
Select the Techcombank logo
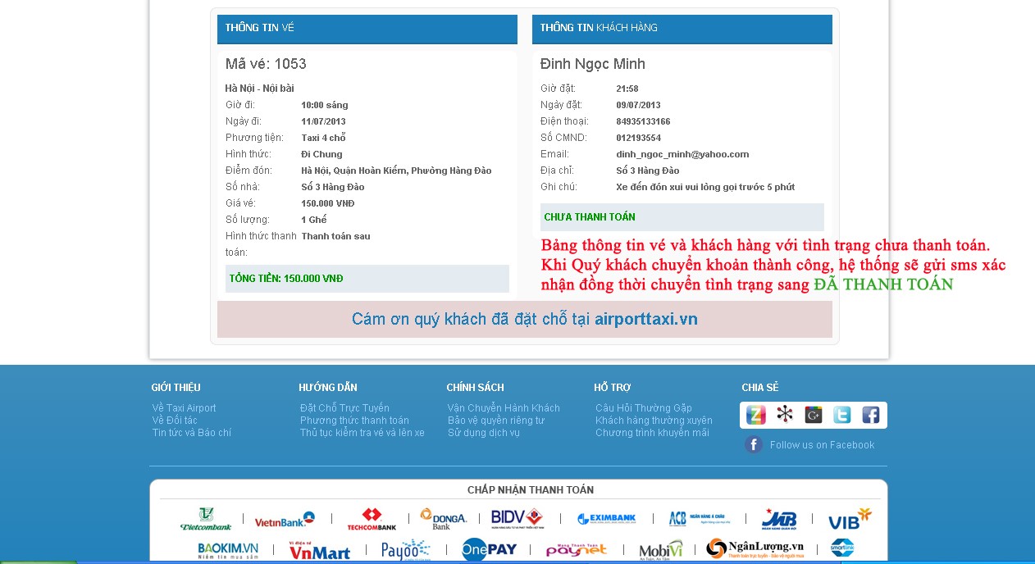point(372,519)
